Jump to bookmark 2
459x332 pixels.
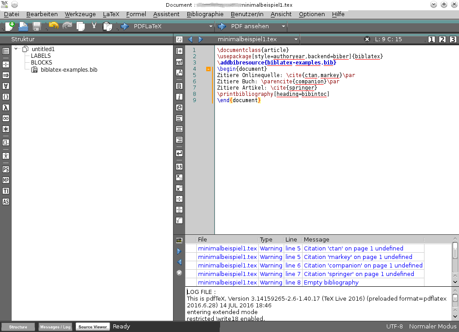(x=442, y=39)
